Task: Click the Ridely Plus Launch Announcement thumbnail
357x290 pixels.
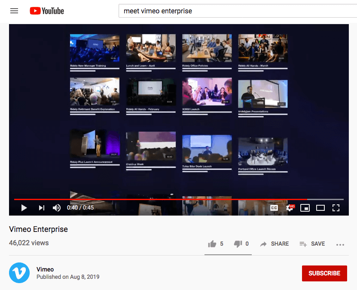Action: click(x=95, y=144)
